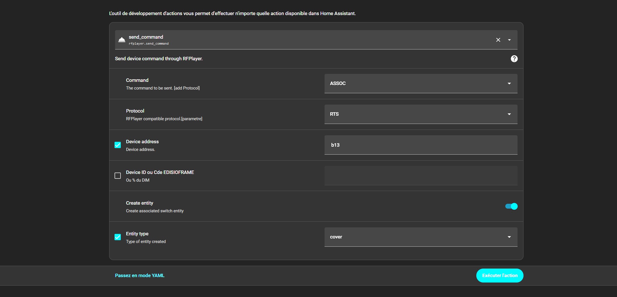Click the arrow icon in the ASSOC field
The height and width of the screenshot is (297, 617).
point(509,84)
